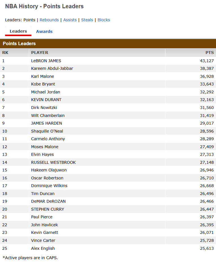Select Kareem Abdul-Jabbar player name
The image size is (216, 262).
52,68
